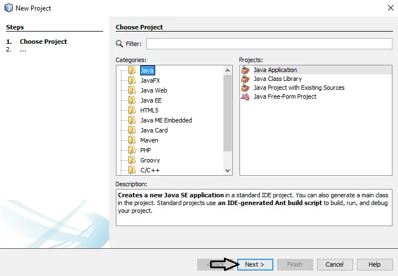Click the Groovy category folder icon
398x276 pixels.
(132, 160)
